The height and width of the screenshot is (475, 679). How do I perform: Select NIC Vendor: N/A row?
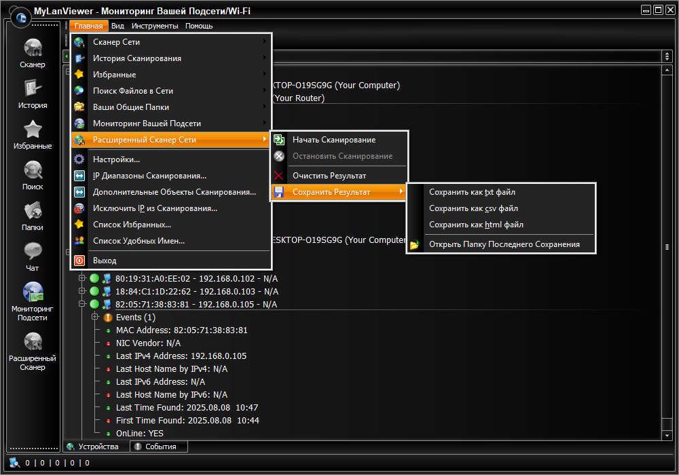pos(149,343)
